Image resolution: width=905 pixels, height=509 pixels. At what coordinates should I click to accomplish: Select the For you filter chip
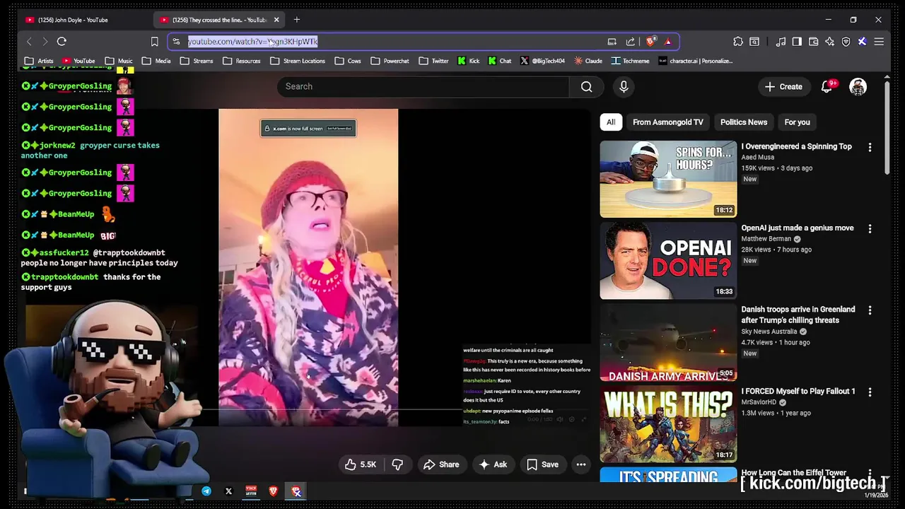797,122
